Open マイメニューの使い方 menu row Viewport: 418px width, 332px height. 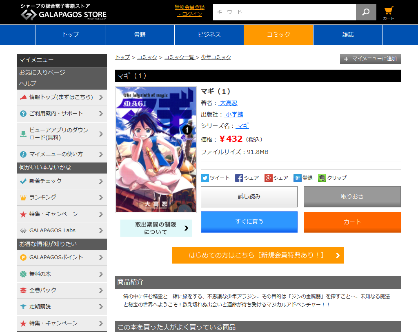(x=62, y=154)
